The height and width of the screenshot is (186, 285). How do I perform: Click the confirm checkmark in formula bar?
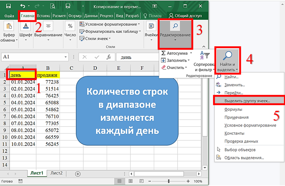[x=97, y=57]
